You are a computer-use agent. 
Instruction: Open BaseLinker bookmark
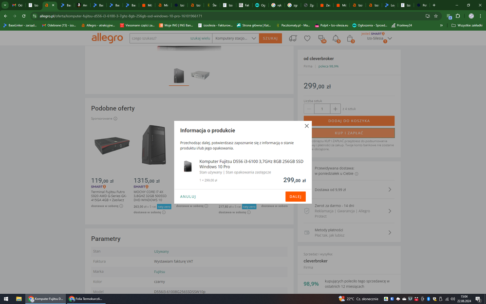(19, 25)
